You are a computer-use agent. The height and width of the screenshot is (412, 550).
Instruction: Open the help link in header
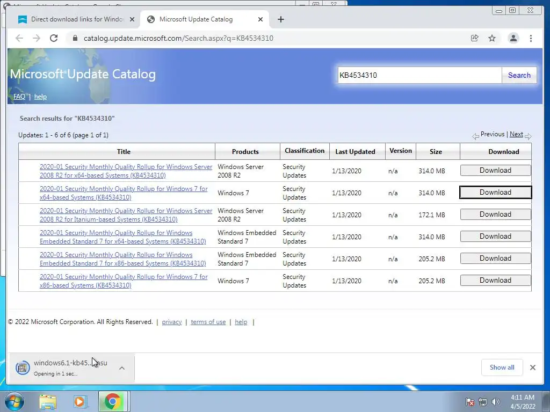(x=40, y=97)
